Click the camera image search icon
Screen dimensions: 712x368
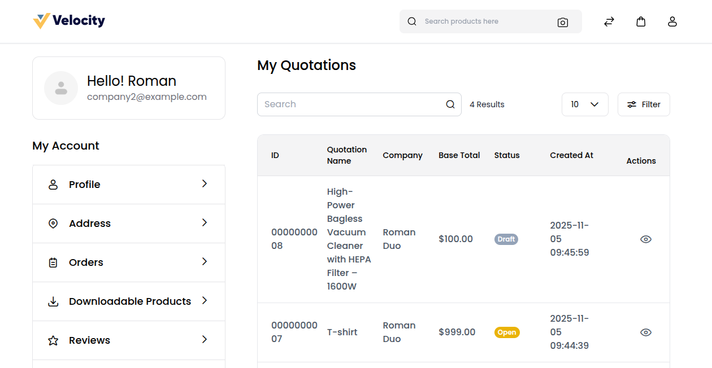click(562, 22)
